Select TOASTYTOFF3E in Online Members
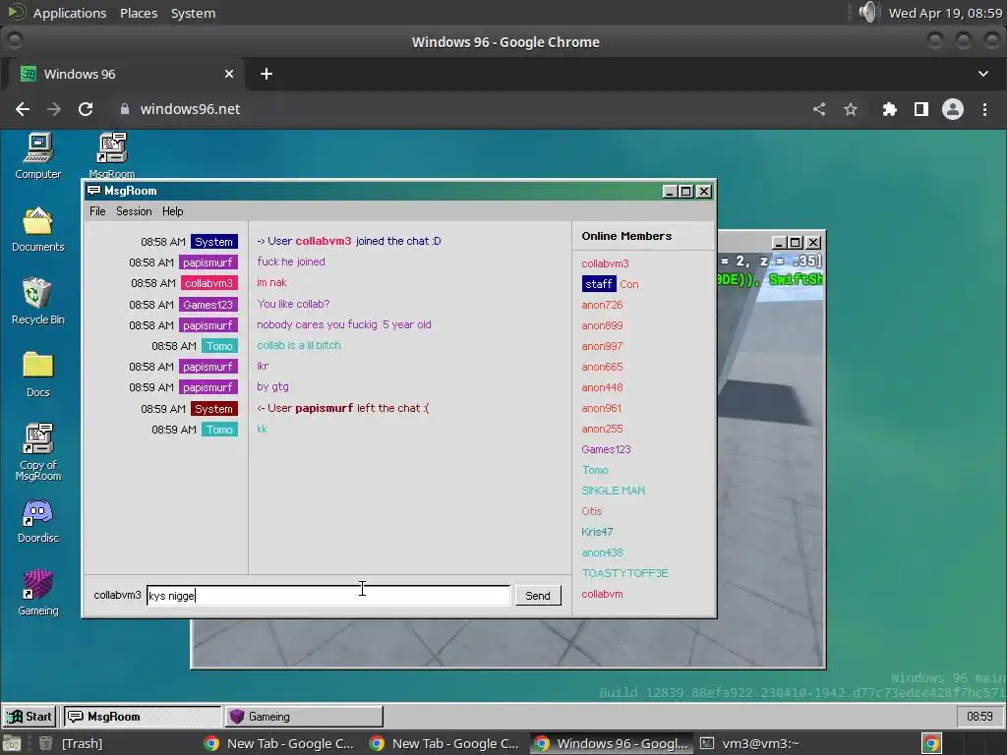 point(624,573)
